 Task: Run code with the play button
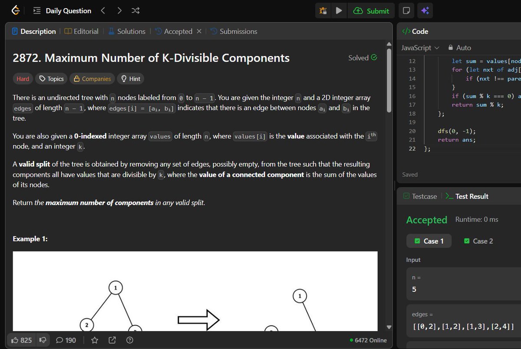click(339, 11)
